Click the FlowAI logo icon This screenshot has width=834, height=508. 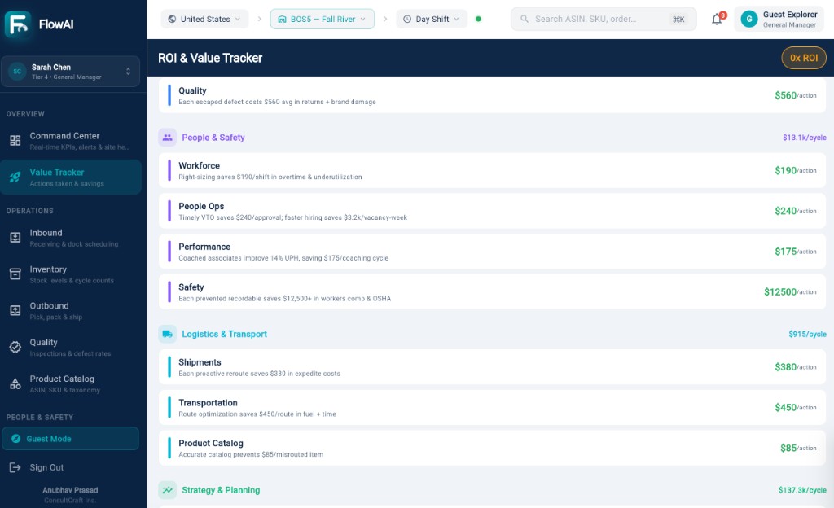(18, 24)
